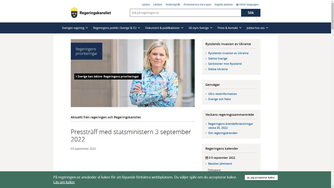The width and height of the screenshot is (334, 188).
Task: Open the Läs om kakor link
Action: coord(64,182)
